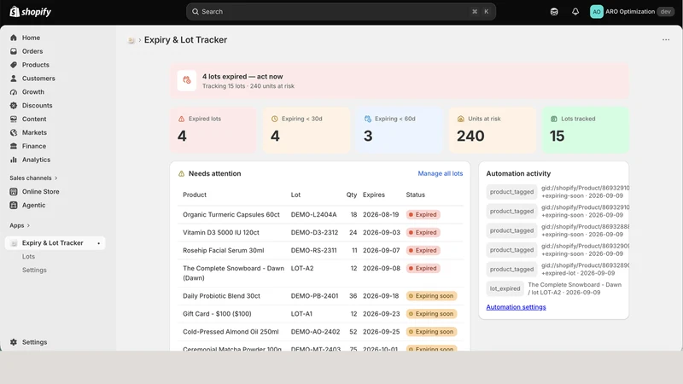Click the Expired lots summary card
This screenshot has height=384, width=683.
click(x=213, y=130)
